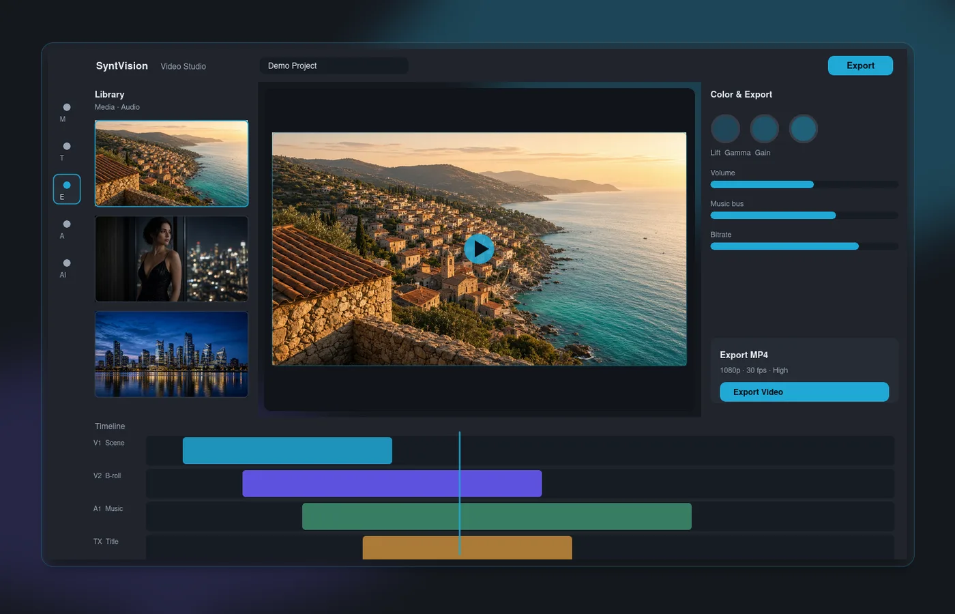955x614 pixels.
Task: Click the Library panel heading
Action: click(109, 94)
